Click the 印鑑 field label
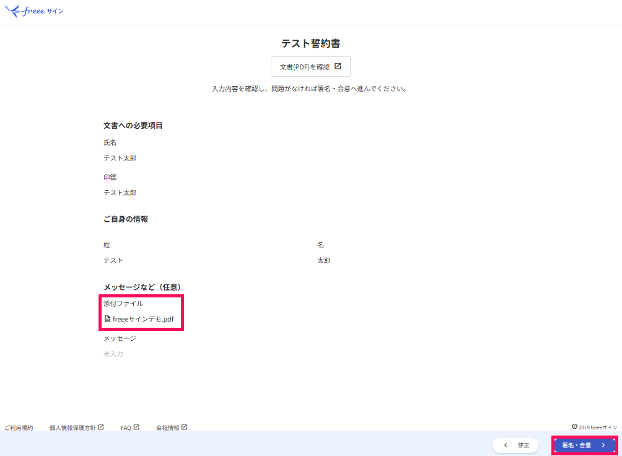Screen dimensions: 622x456 click(x=110, y=177)
